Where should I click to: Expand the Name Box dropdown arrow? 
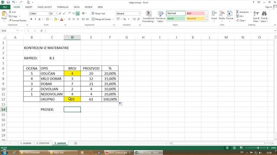[17, 31]
